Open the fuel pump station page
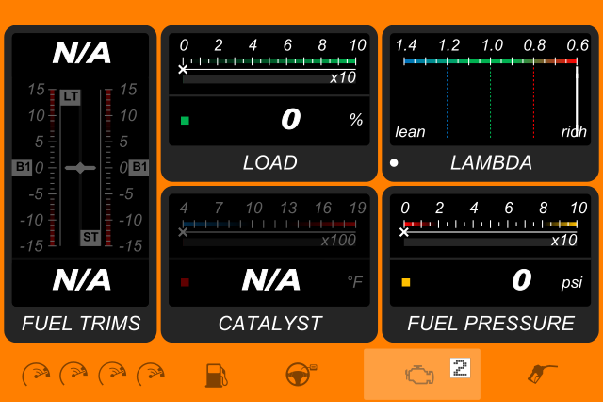The image size is (603, 402). tap(216, 376)
